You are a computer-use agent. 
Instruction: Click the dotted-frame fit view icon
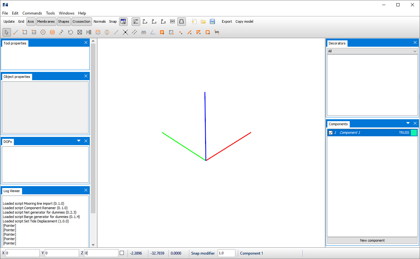coord(172,21)
